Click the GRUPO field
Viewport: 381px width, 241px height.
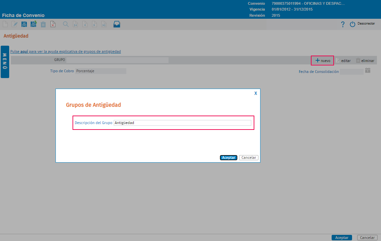117,60
